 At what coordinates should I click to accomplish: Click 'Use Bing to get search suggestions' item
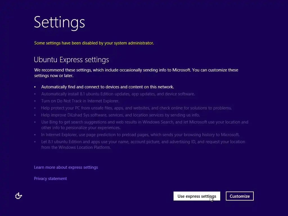coord(145,125)
